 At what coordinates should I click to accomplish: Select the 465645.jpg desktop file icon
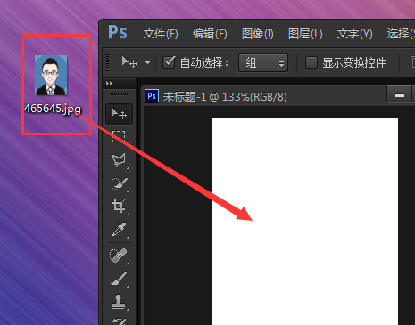pyautogui.click(x=51, y=76)
